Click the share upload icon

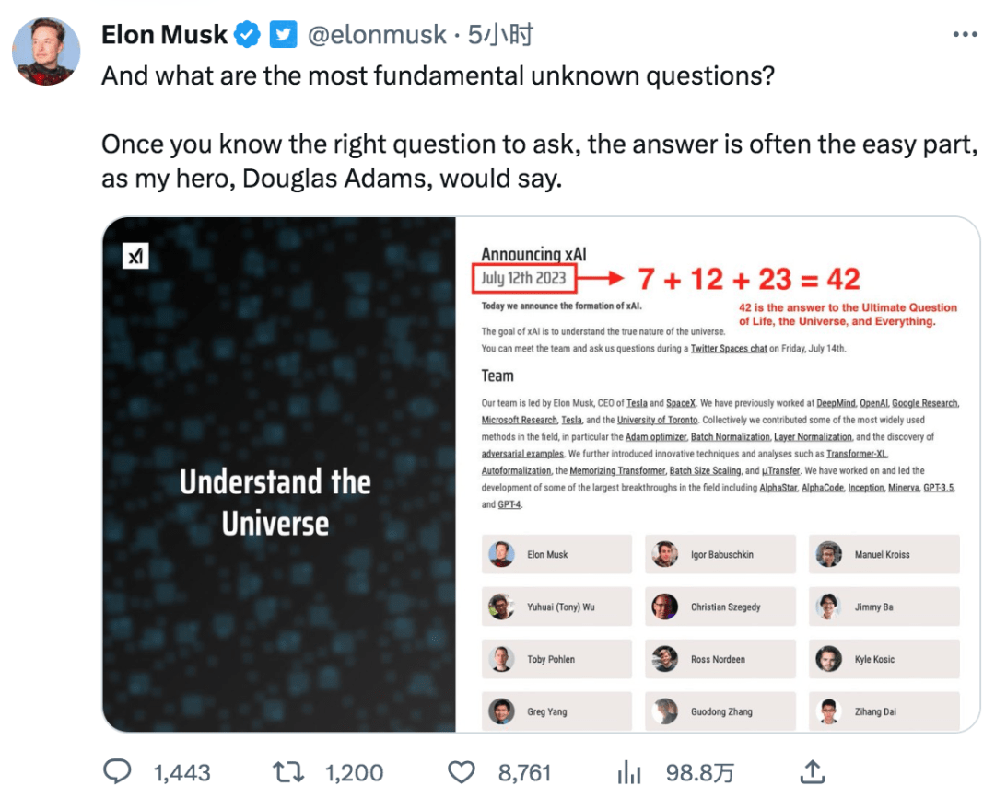click(812, 771)
